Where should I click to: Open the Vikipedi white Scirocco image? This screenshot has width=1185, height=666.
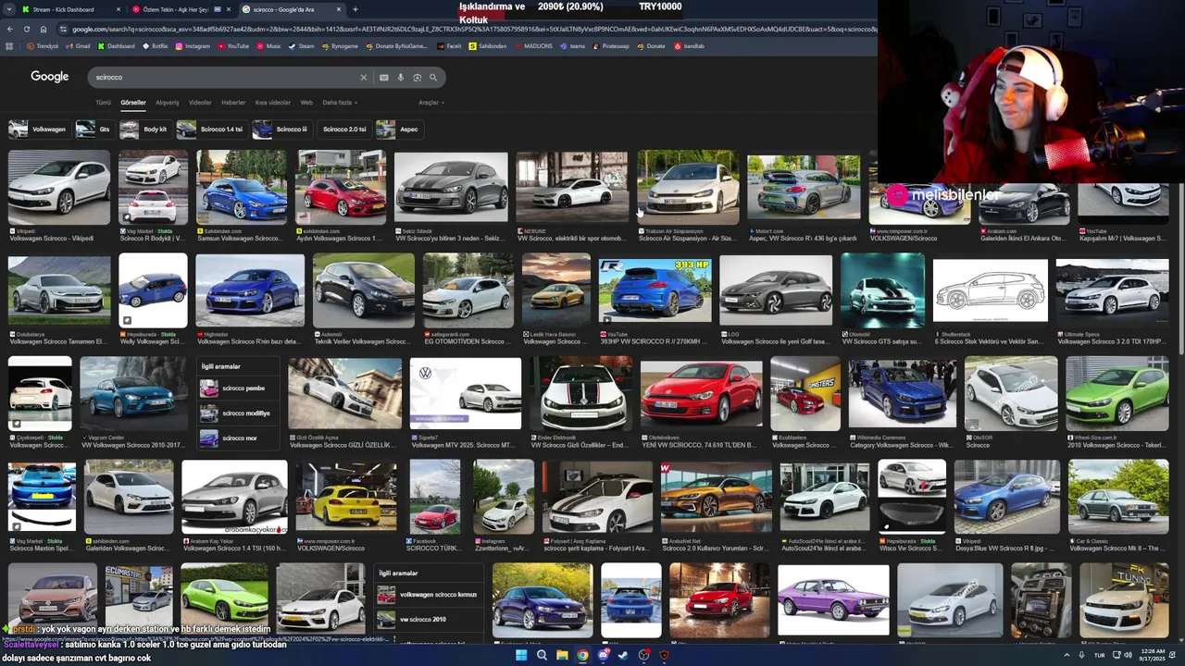click(x=58, y=188)
